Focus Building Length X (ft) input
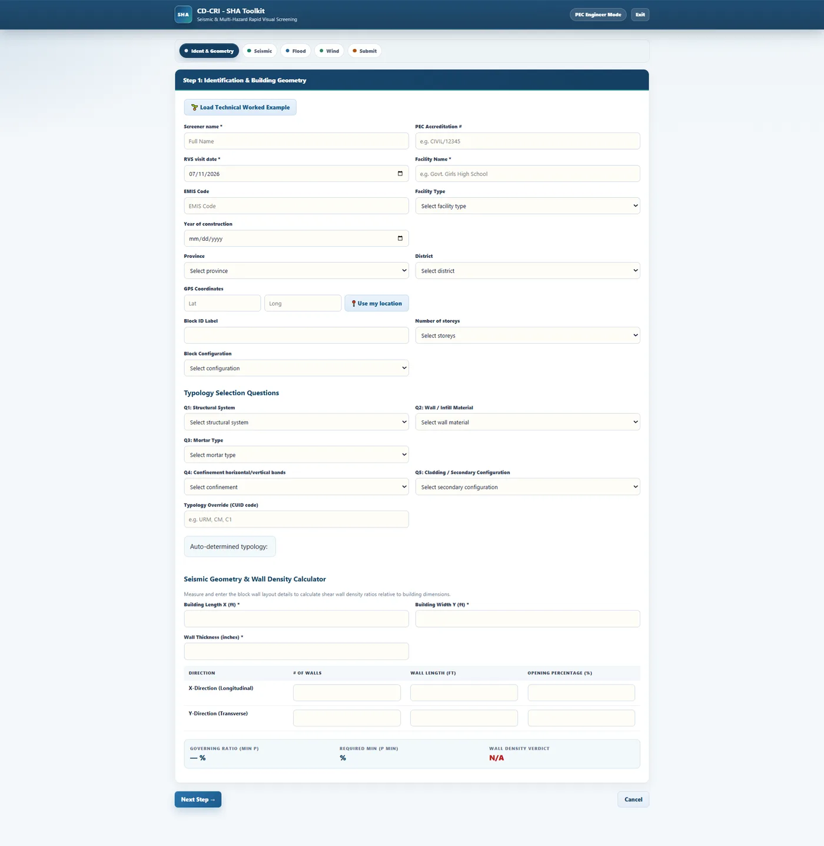Viewport: 824px width, 846px height. (296, 619)
